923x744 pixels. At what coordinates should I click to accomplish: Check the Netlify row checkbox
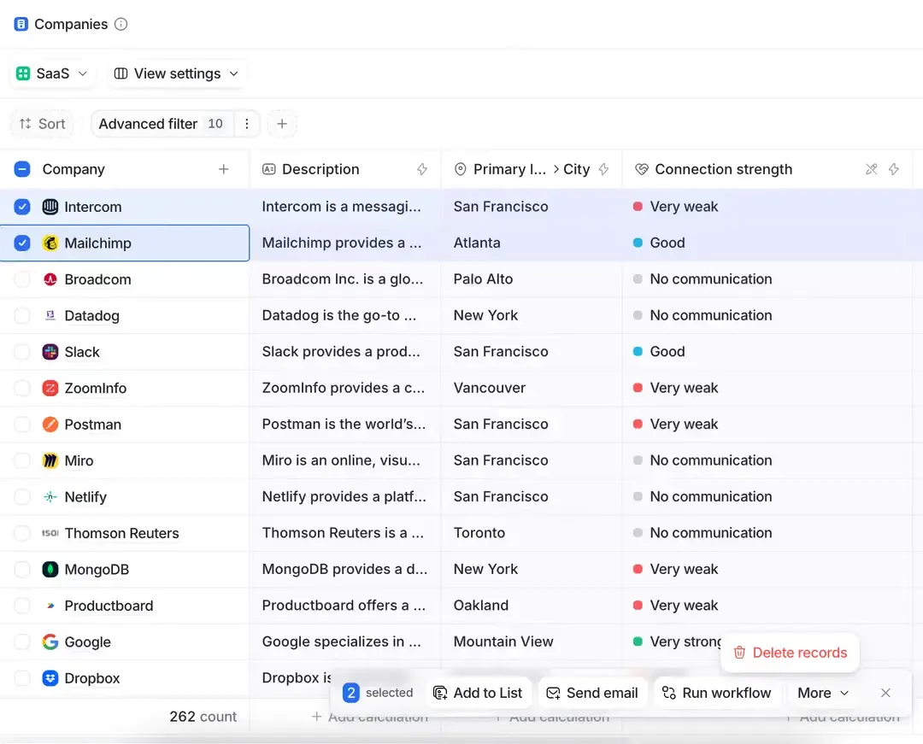(21, 497)
